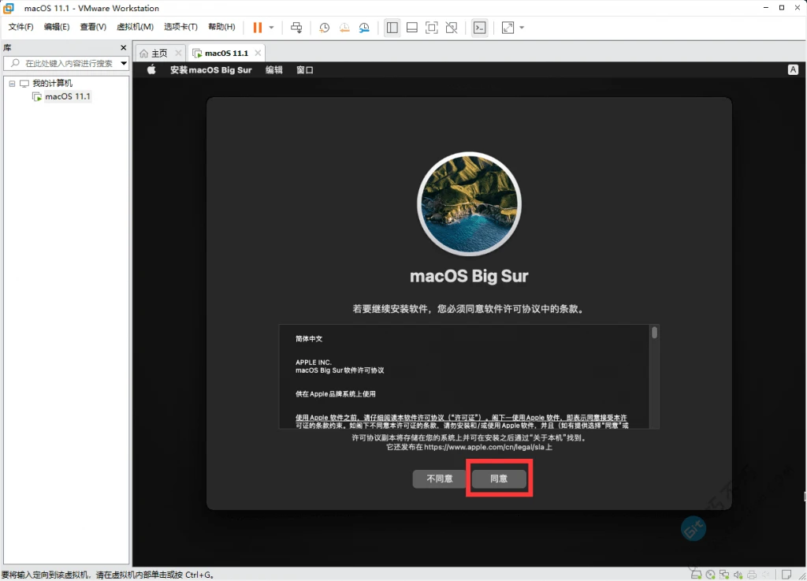Open the guest 窗口 menu
Screen dimensions: 807x581
(305, 69)
